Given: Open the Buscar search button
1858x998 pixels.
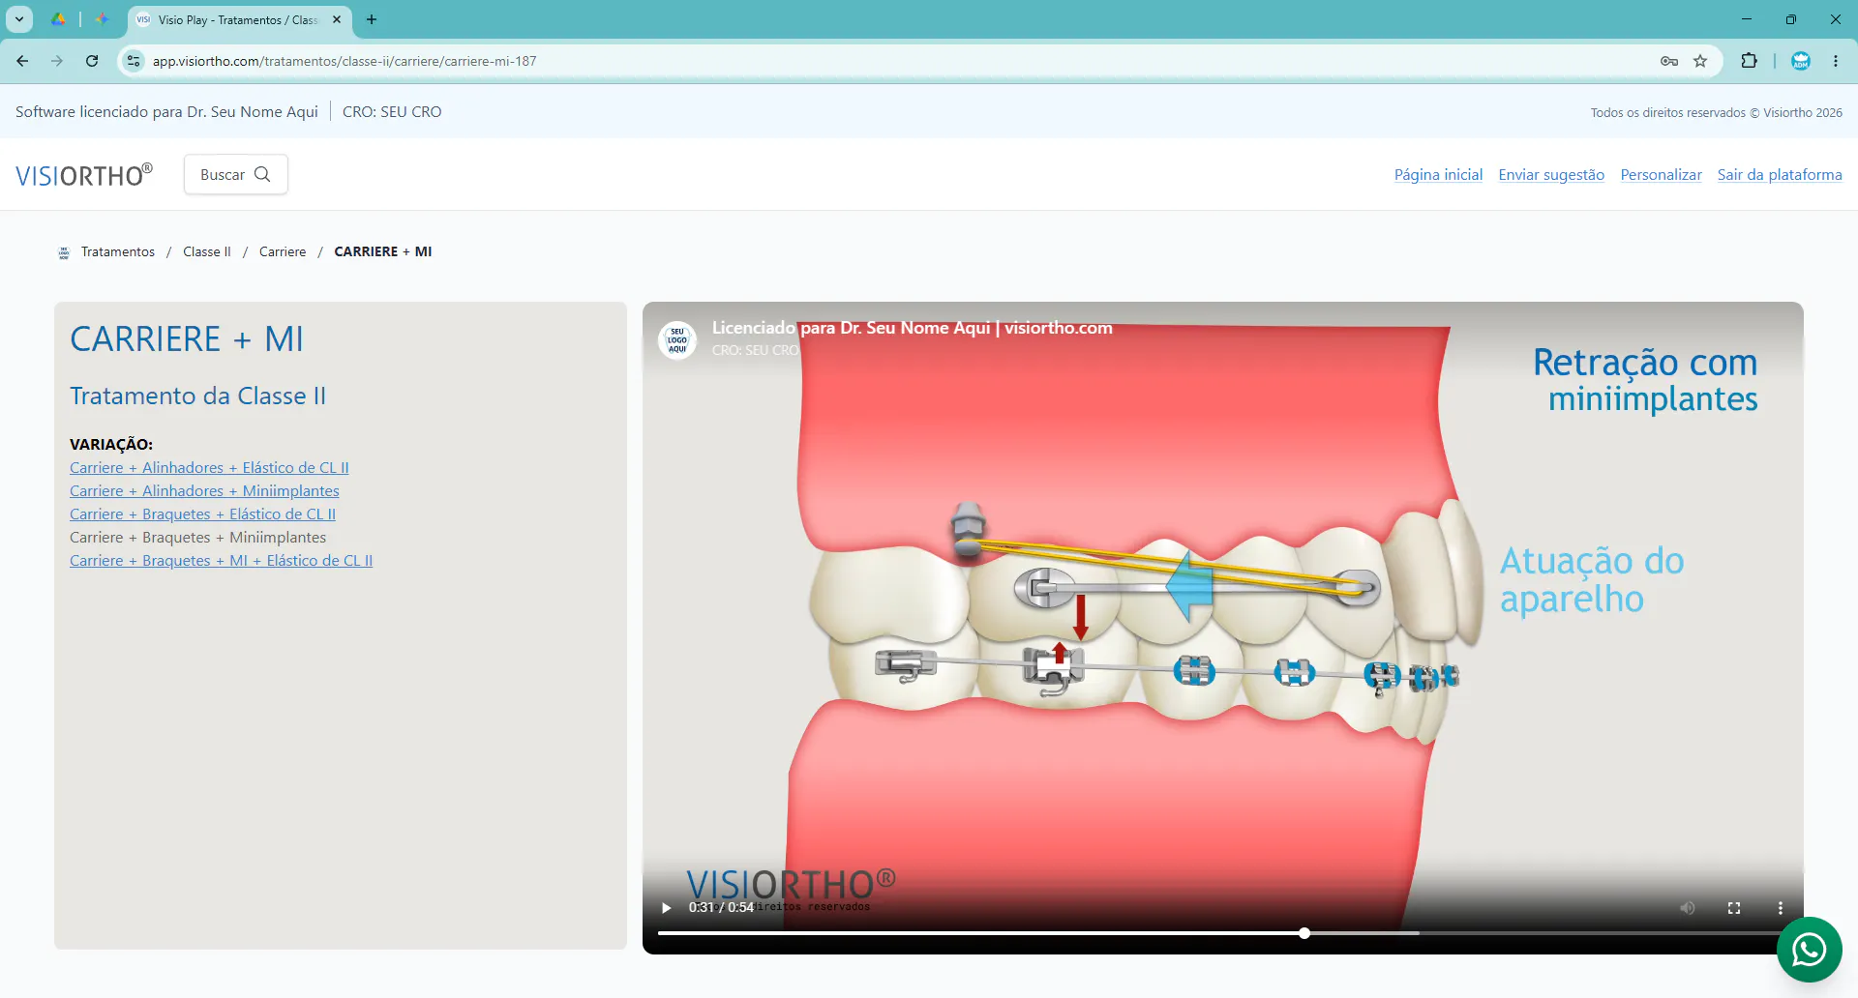Looking at the screenshot, I should tap(235, 174).
